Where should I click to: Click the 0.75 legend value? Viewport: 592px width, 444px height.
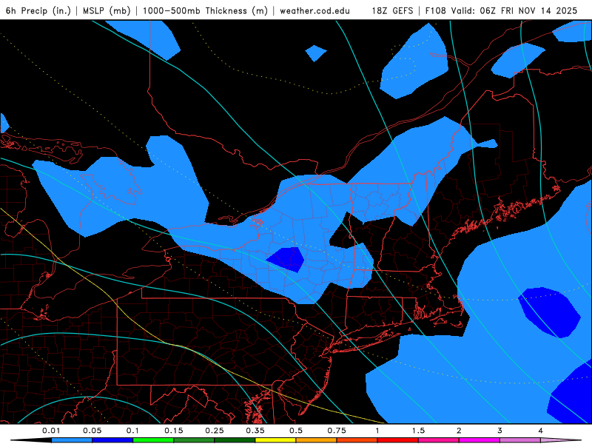[337, 431]
